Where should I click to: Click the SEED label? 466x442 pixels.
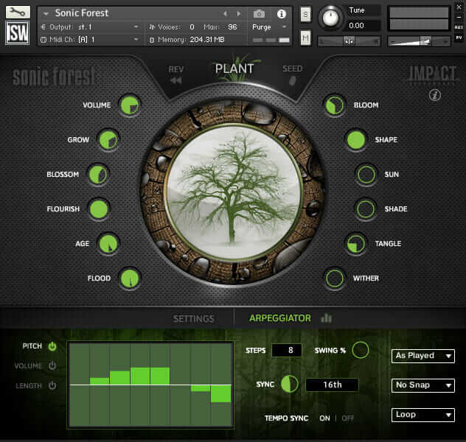(292, 69)
